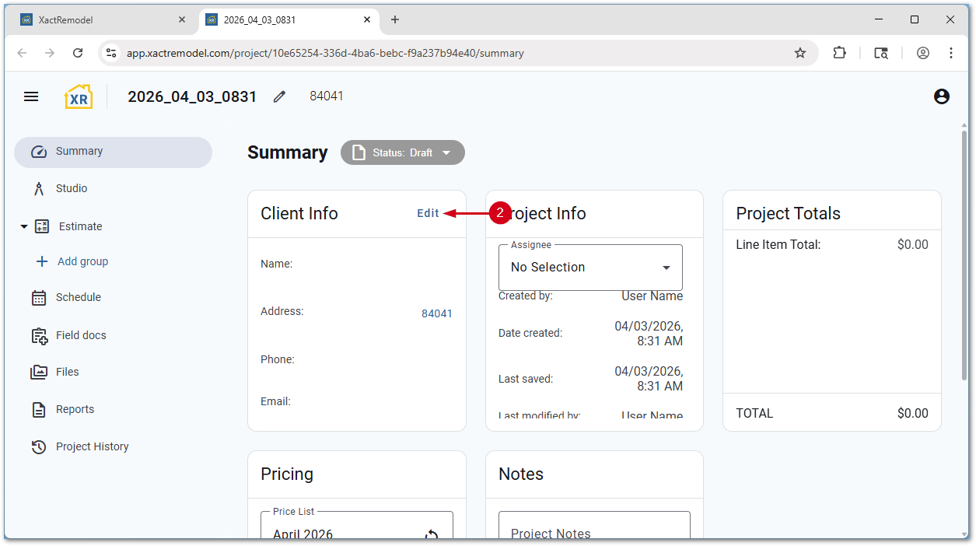Click the pencil icon to rename project
The image size is (976, 546).
[x=279, y=96]
